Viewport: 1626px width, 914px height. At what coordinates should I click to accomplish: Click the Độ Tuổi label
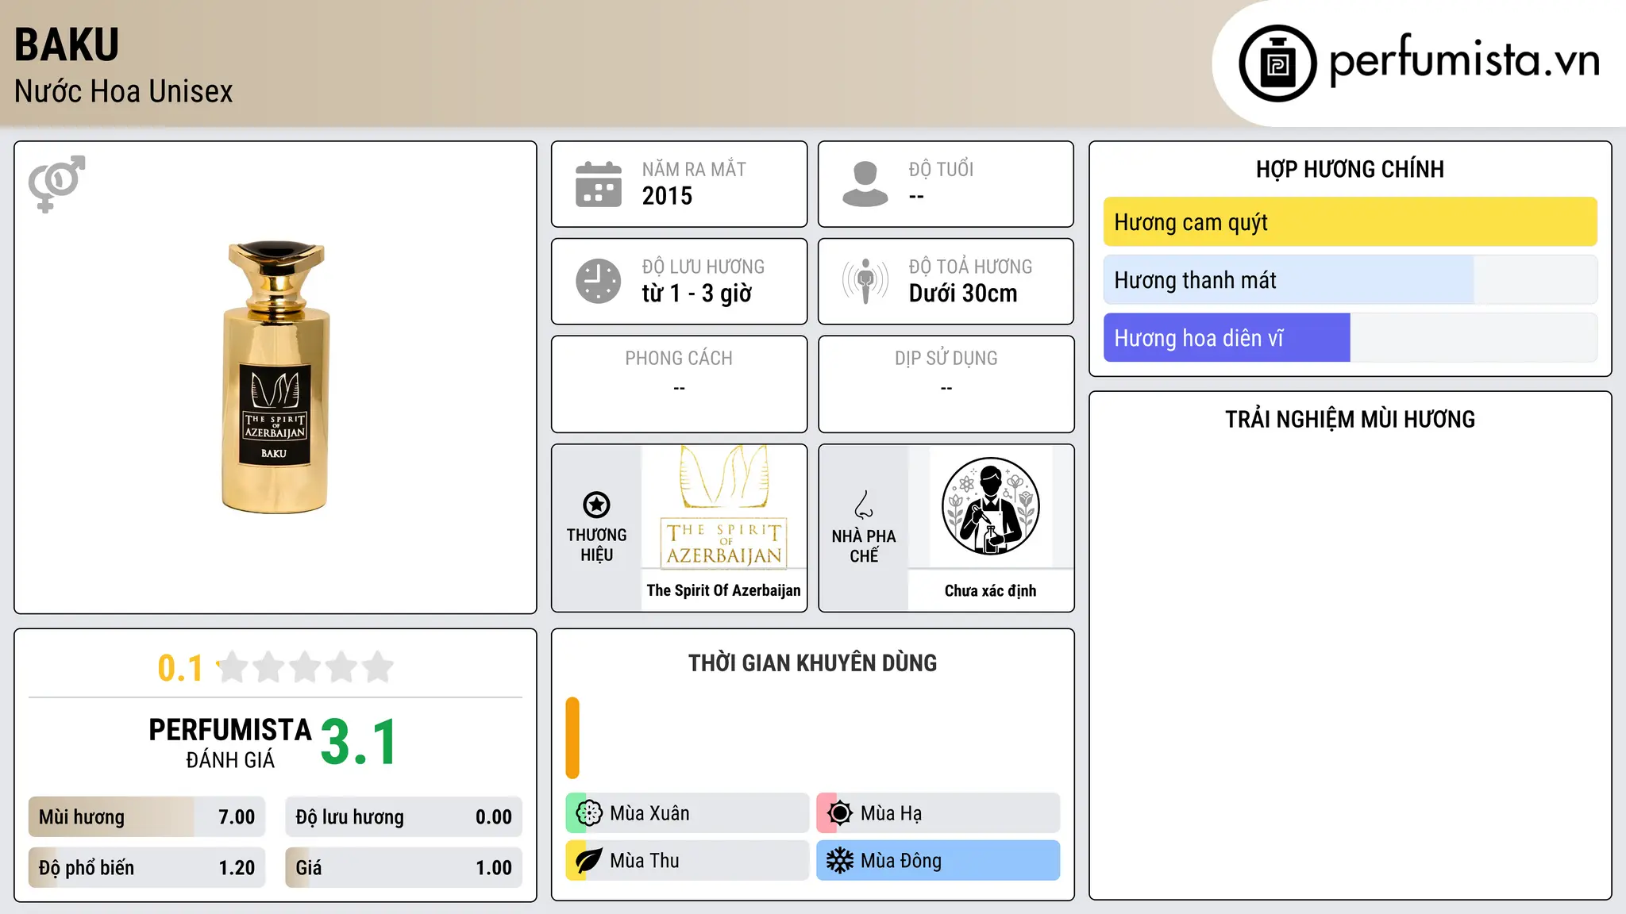click(x=941, y=169)
